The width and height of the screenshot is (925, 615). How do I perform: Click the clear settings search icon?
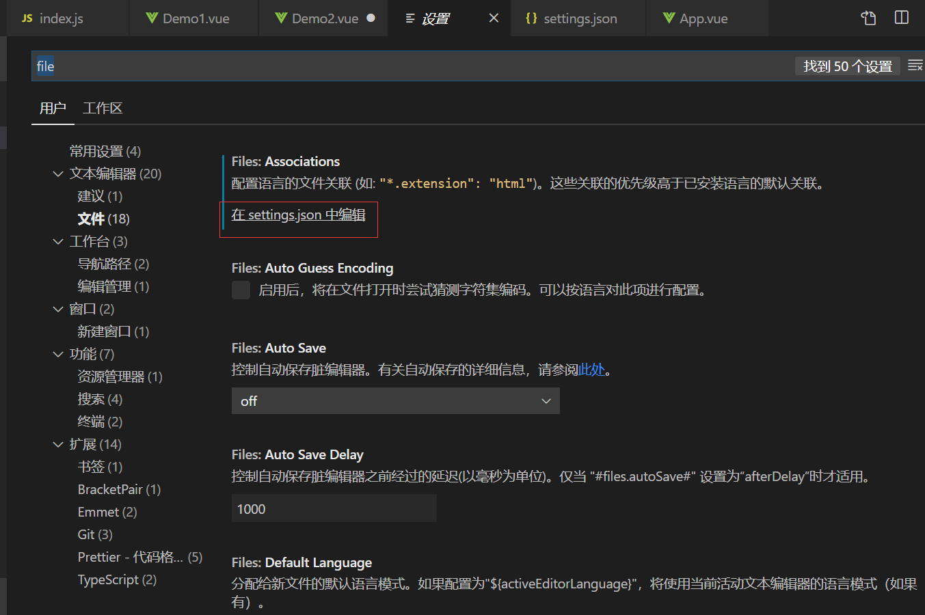pyautogui.click(x=915, y=65)
